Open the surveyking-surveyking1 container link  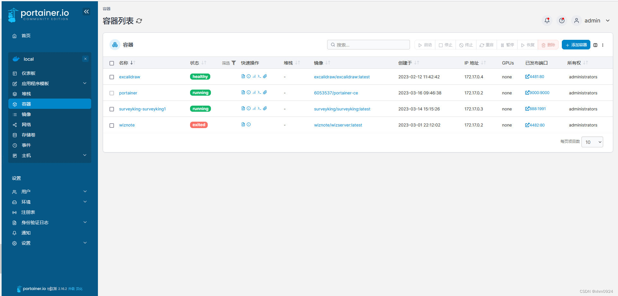[143, 109]
